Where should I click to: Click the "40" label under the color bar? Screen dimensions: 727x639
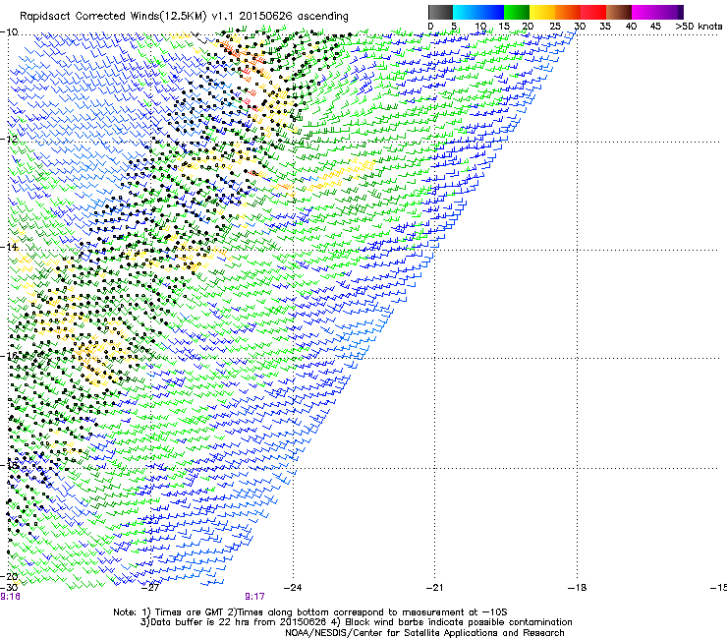[631, 27]
